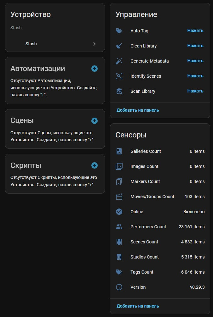
Task: Add the Управление controls to dashboard
Action: 138,110
